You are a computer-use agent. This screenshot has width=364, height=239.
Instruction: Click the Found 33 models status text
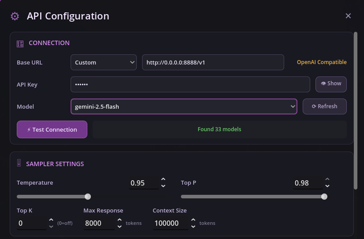coord(219,129)
